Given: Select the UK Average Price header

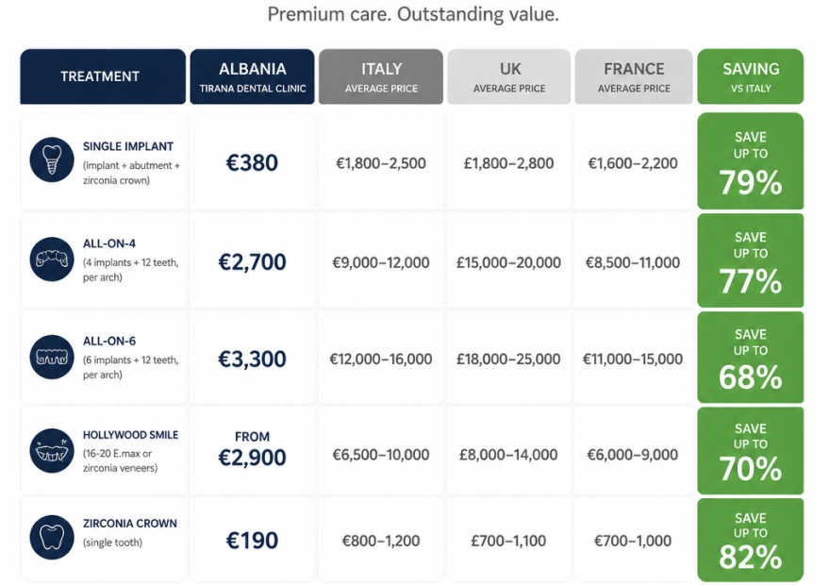Looking at the screenshot, I should (509, 76).
